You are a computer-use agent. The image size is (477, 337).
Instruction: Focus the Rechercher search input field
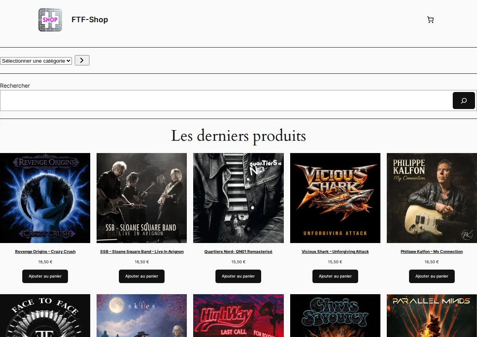coord(226,101)
